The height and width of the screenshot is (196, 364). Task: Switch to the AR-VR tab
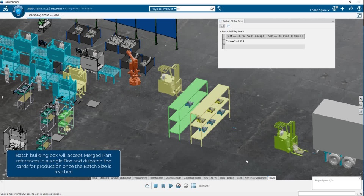coord(214,178)
